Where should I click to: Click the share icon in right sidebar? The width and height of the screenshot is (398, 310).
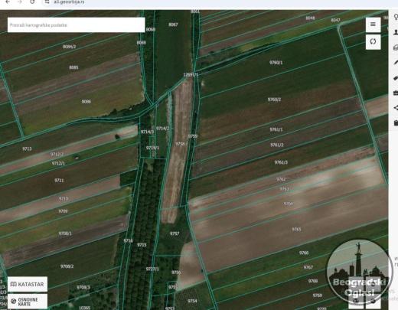tap(396, 108)
